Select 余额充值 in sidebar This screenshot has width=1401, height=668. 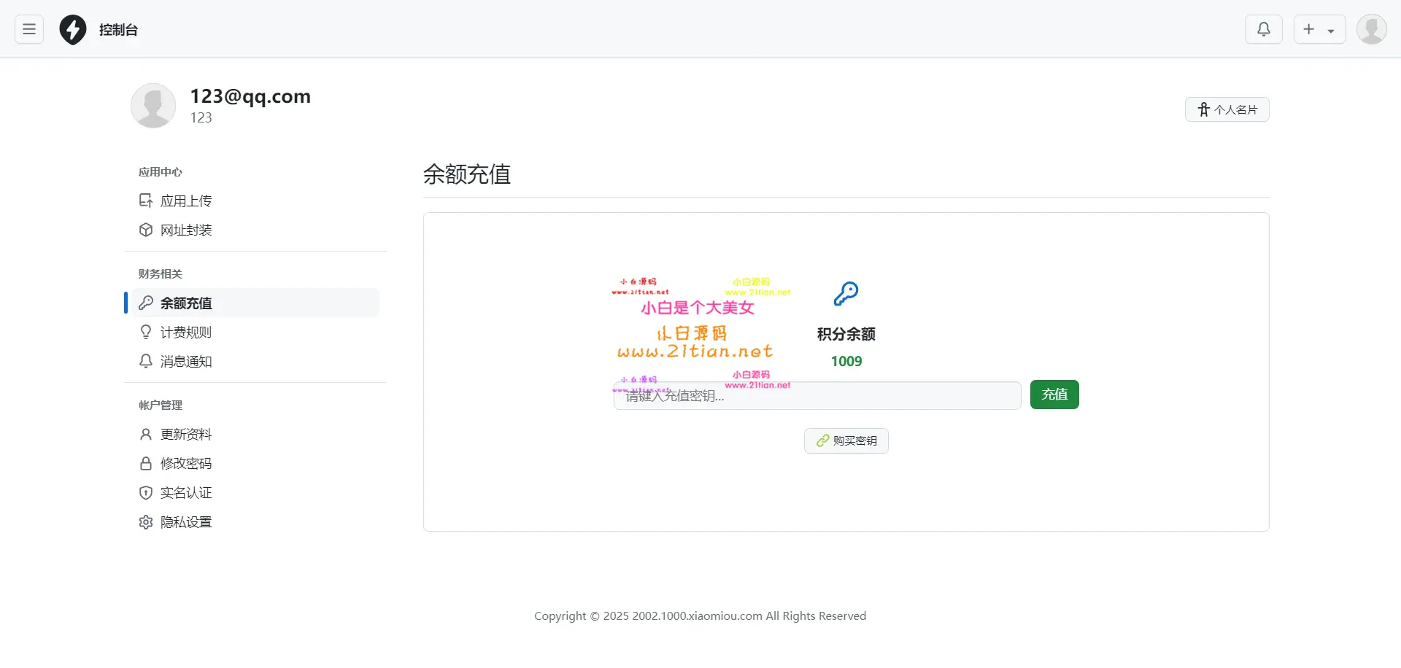coord(185,303)
